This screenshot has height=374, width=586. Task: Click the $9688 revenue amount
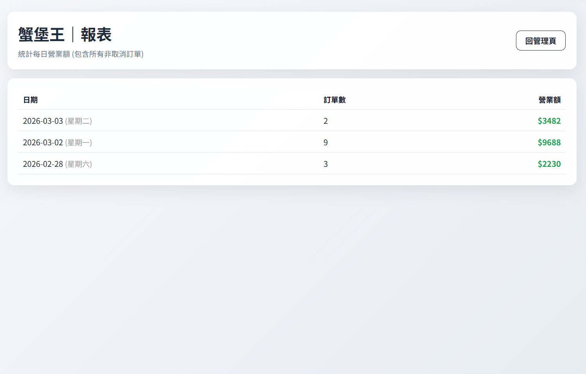[x=549, y=143]
